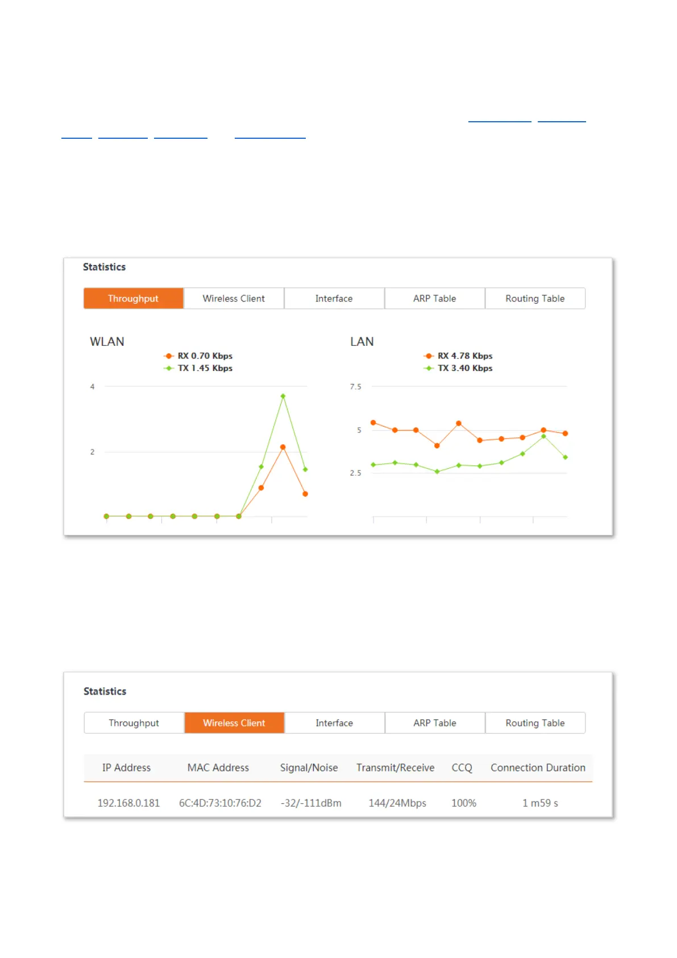Image resolution: width=677 pixels, height=958 pixels.
Task: Open Interface tab in the throughput chart panel
Action: coord(334,298)
